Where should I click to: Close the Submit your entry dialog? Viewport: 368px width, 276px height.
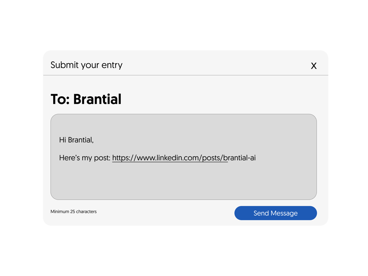click(x=313, y=66)
